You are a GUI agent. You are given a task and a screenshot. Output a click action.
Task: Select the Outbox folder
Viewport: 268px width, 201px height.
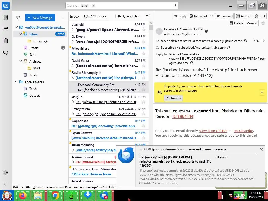pos(40,95)
